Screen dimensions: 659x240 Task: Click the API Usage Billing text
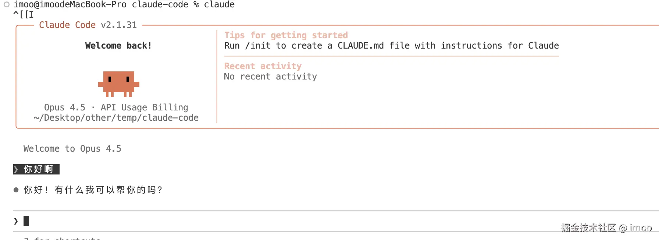pyautogui.click(x=144, y=107)
